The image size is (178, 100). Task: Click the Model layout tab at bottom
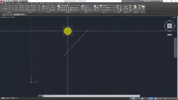pyautogui.click(x=3, y=98)
